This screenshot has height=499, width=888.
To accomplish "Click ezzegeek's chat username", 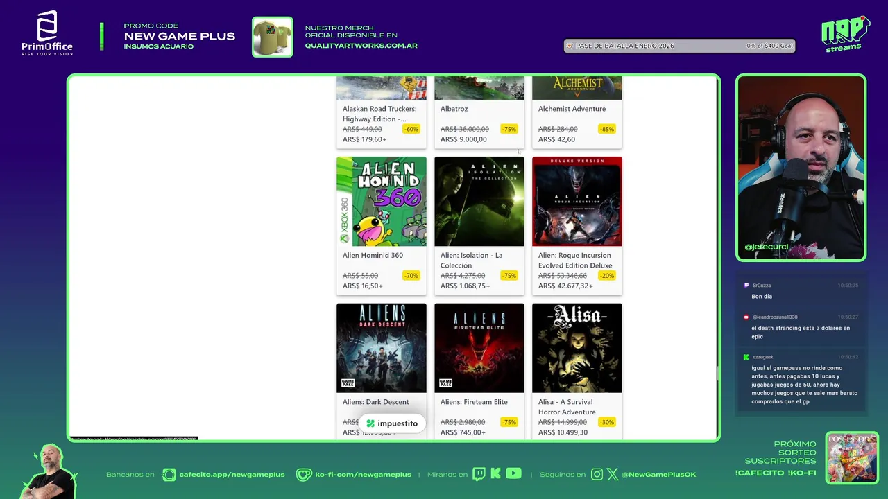I will point(762,357).
